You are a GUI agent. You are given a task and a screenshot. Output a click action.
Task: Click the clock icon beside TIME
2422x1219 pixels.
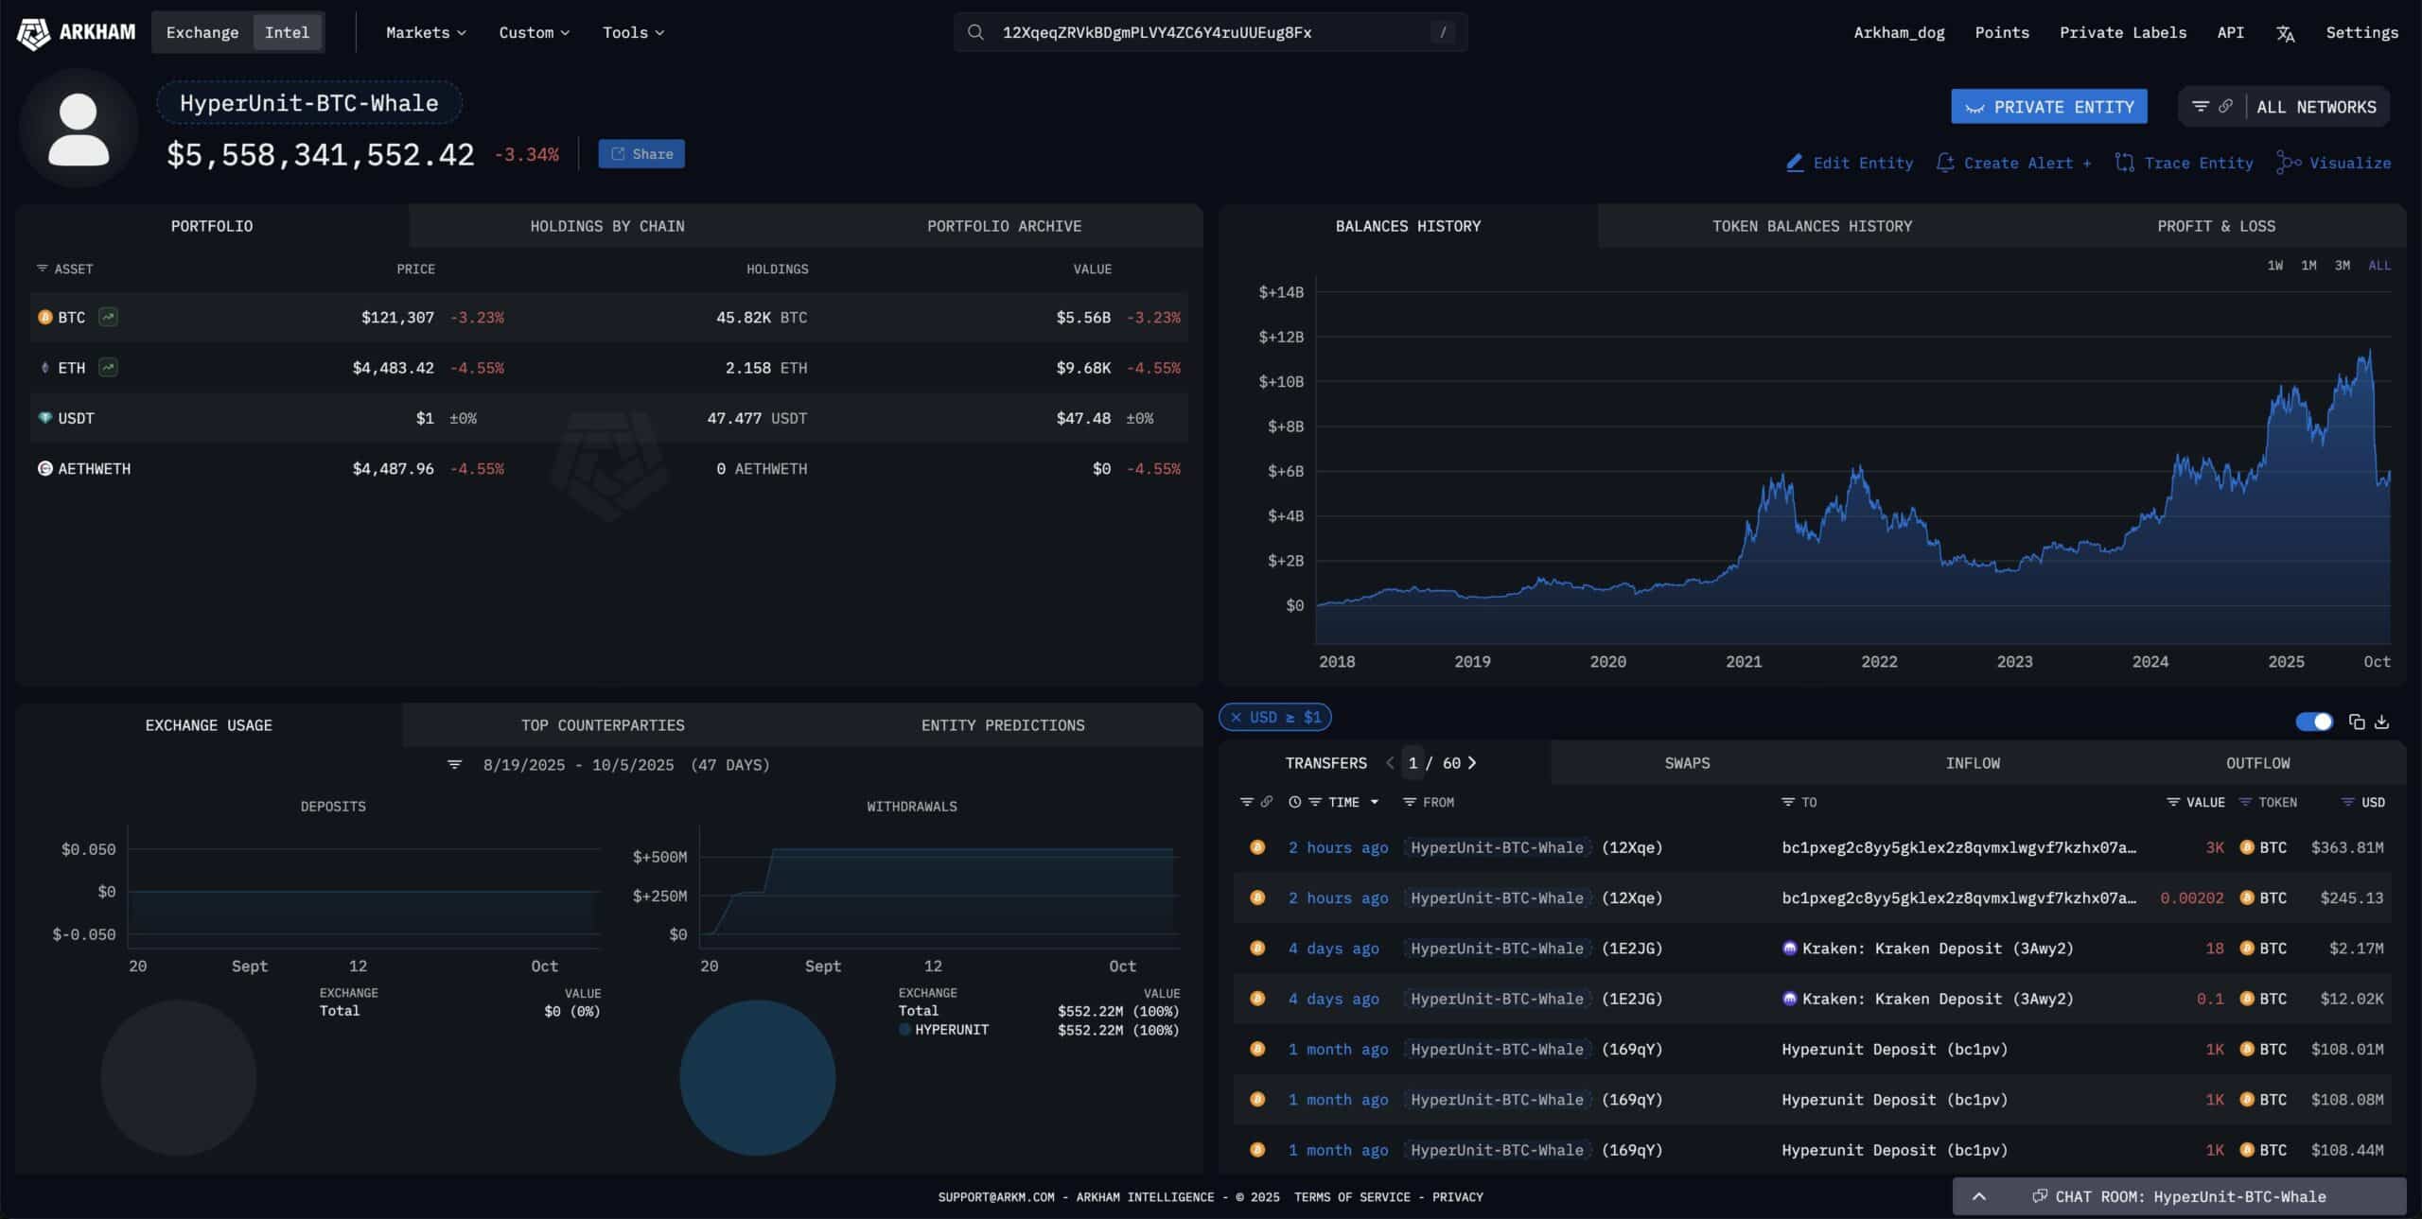(x=1294, y=802)
